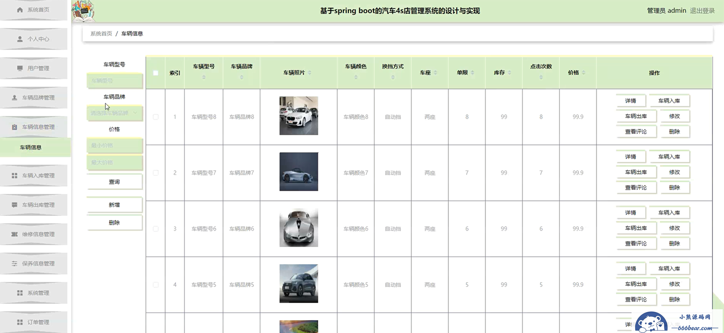Viewport: 724px width, 333px height.
Task: Click the monitor icon beside 用户管理
Action: click(20, 68)
